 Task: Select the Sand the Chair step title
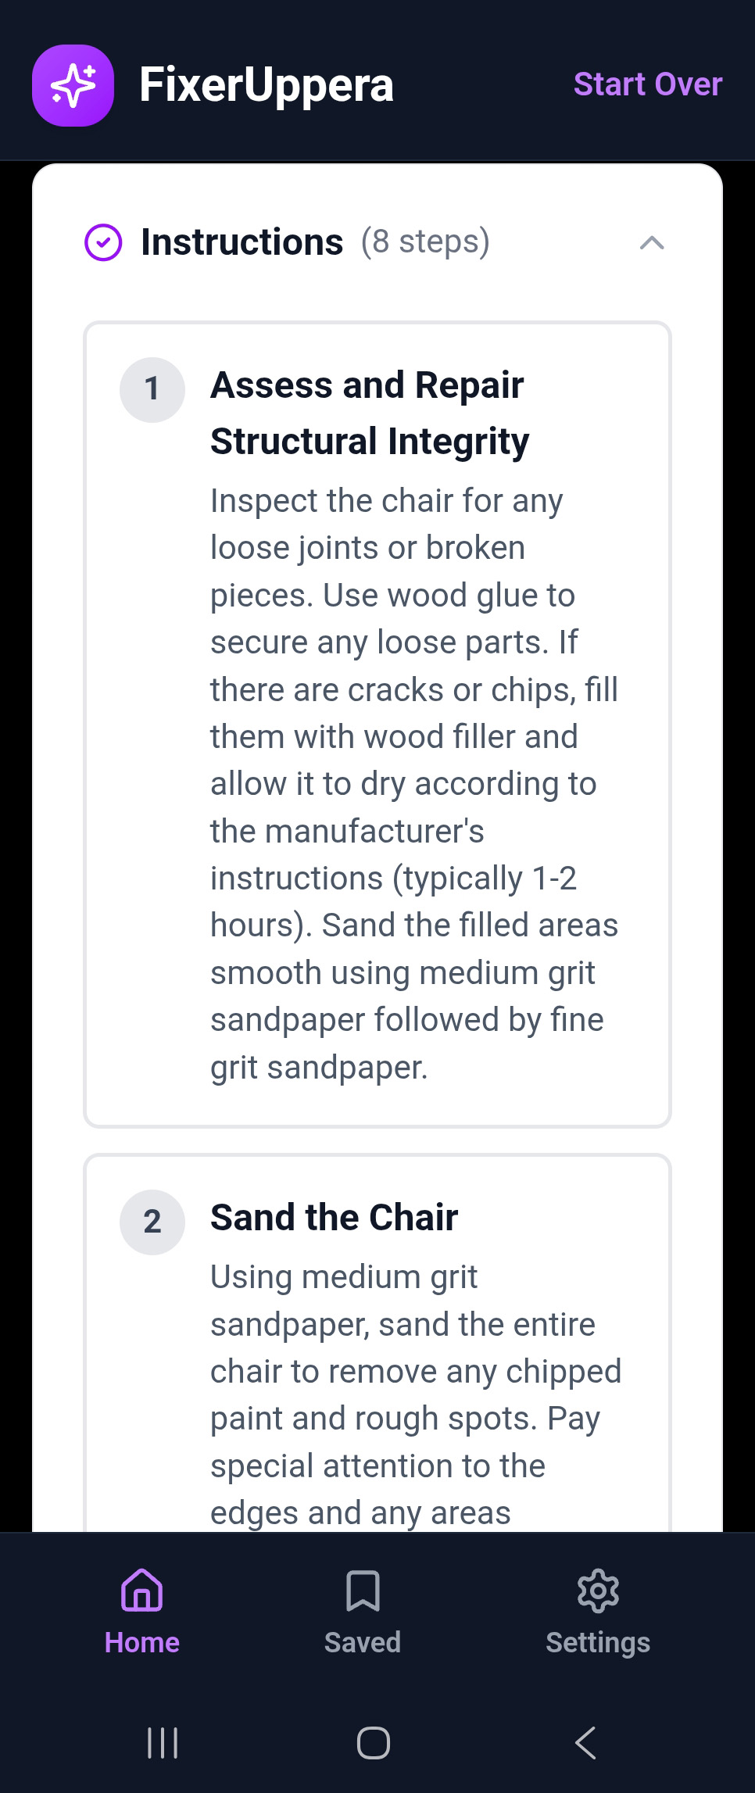point(334,1218)
